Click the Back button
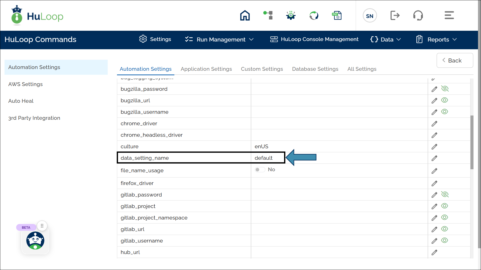This screenshot has width=481, height=270. (454, 60)
